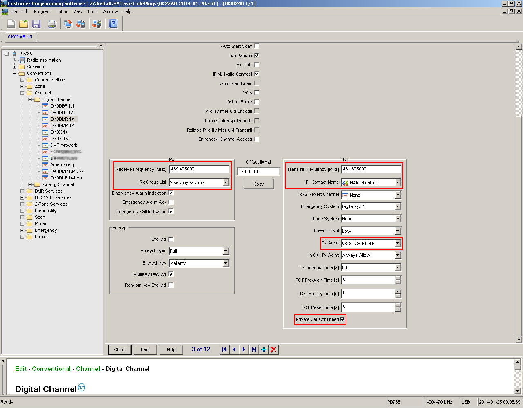This screenshot has height=408, width=523.
Task: Click the Digital Channel help info icon
Action: pyautogui.click(x=82, y=387)
